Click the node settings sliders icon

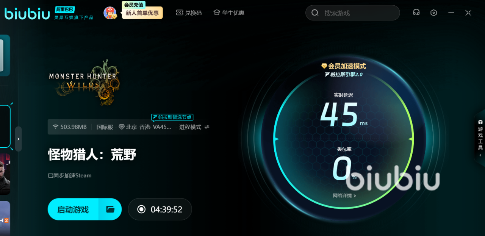coord(207,127)
